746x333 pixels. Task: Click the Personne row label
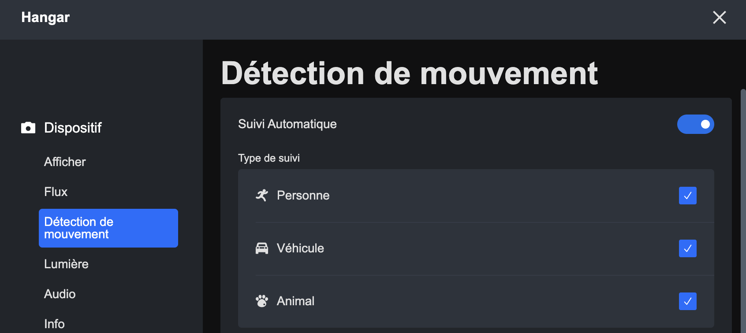303,196
